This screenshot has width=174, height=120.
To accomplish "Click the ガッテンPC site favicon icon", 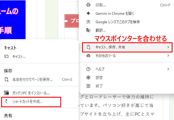I will point(6,93).
